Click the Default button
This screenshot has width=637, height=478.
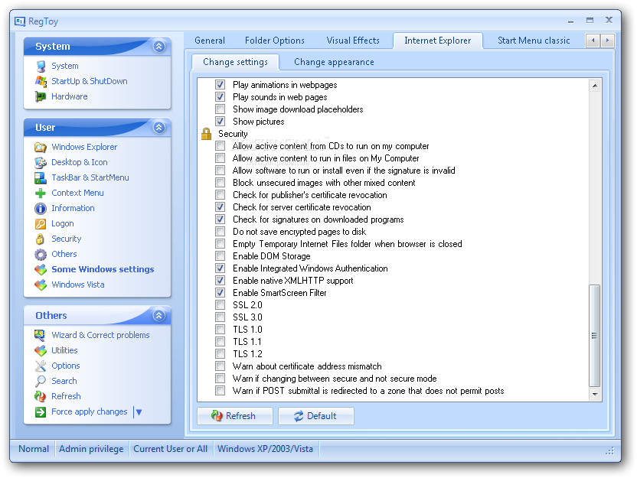click(315, 416)
